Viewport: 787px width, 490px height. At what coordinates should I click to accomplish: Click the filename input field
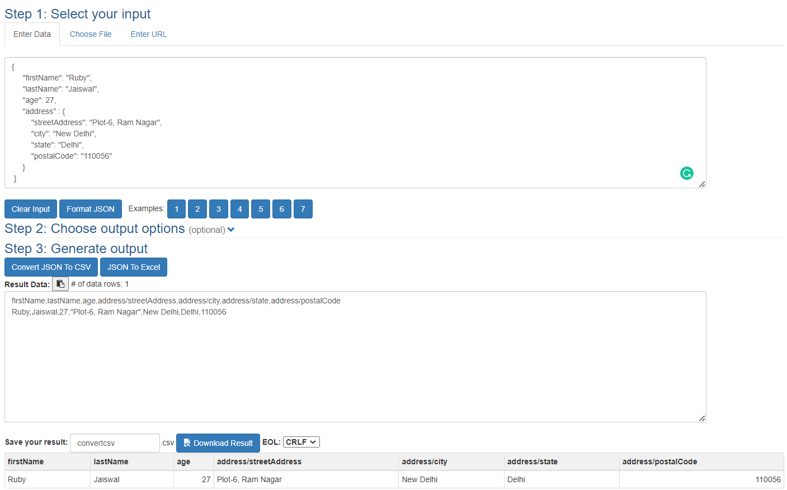tap(115, 443)
